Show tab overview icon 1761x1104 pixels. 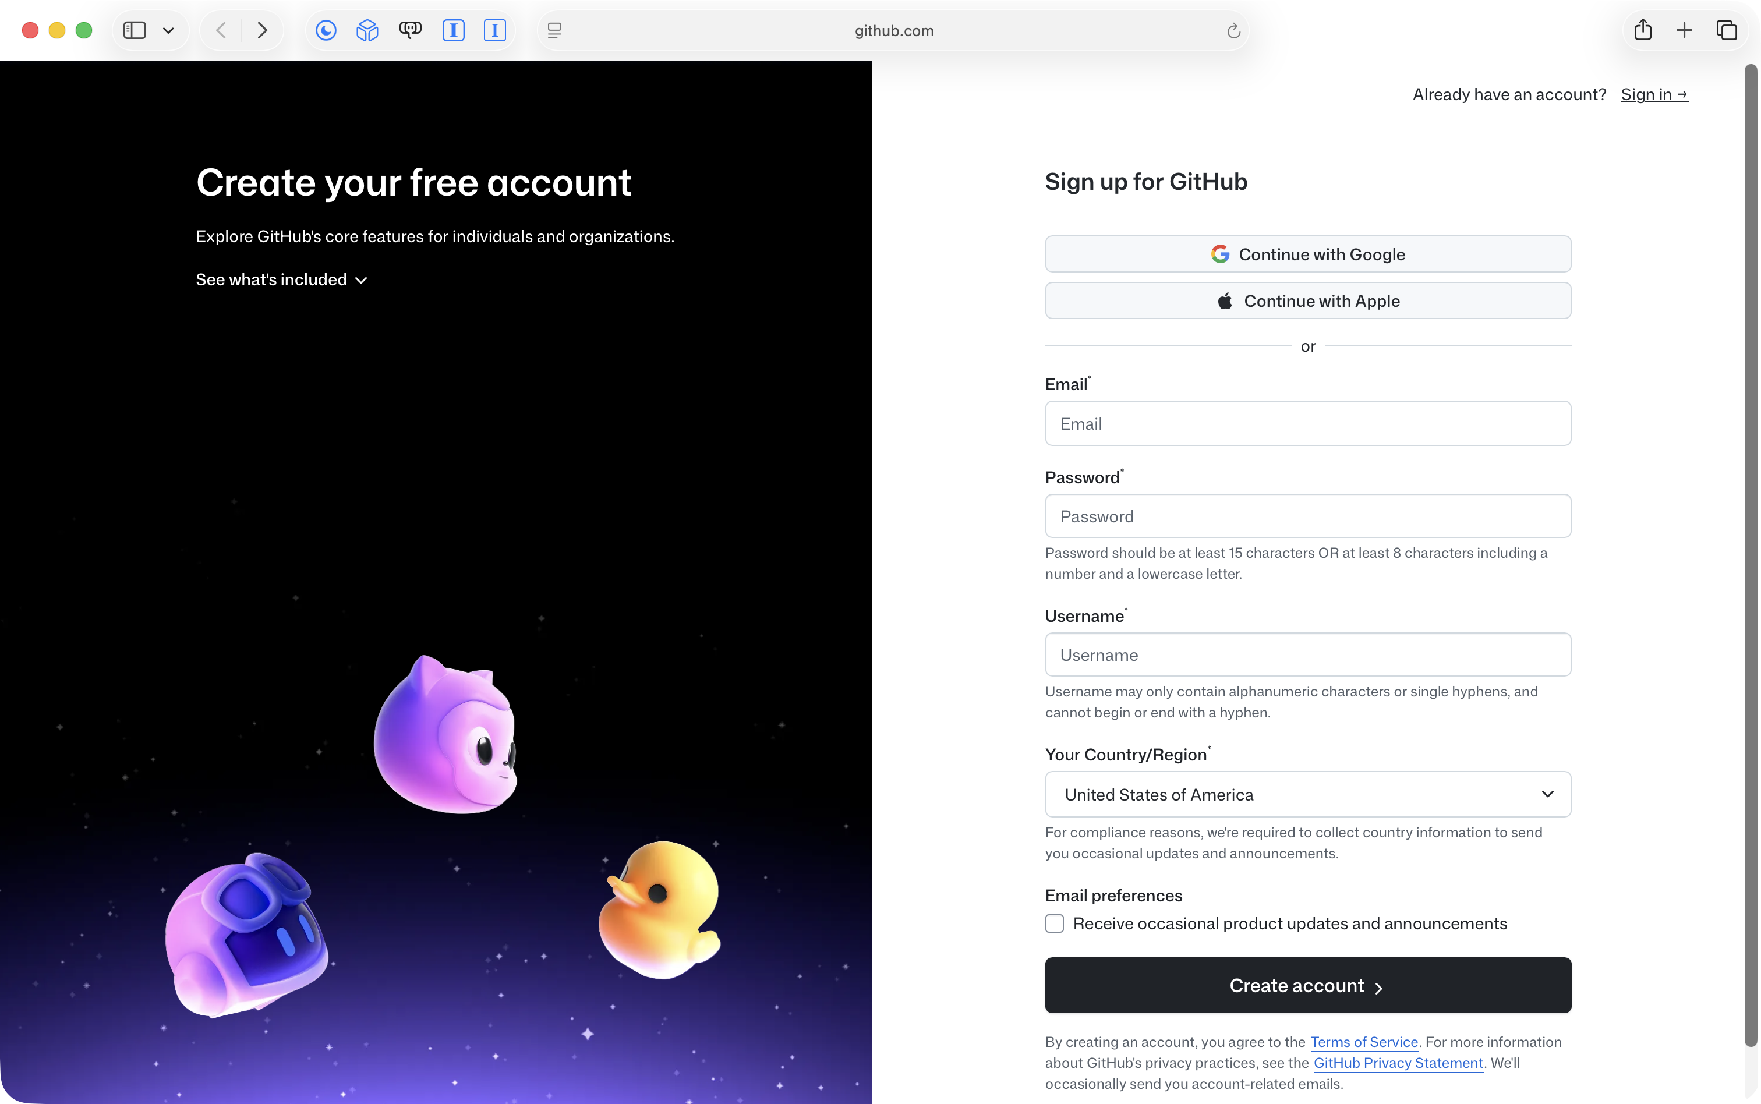1726,31
